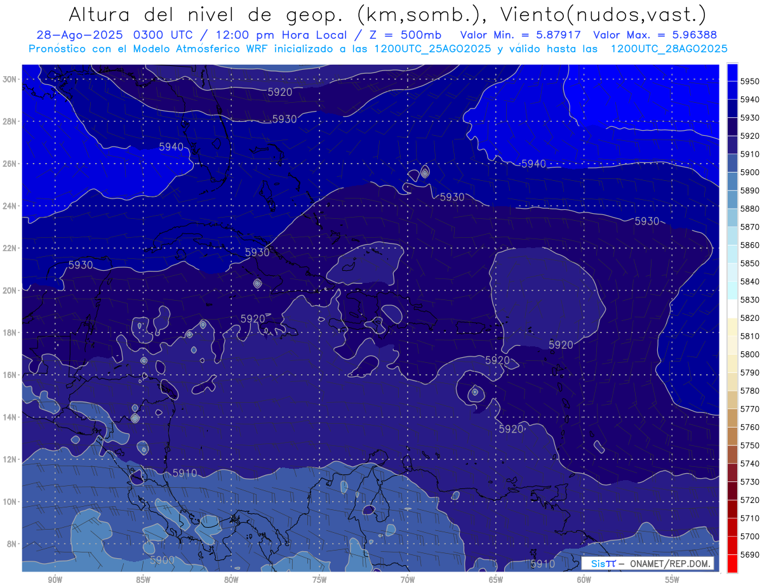The image size is (762, 588).
Task: Click the colorbar legend label "5950"
Action: [750, 81]
